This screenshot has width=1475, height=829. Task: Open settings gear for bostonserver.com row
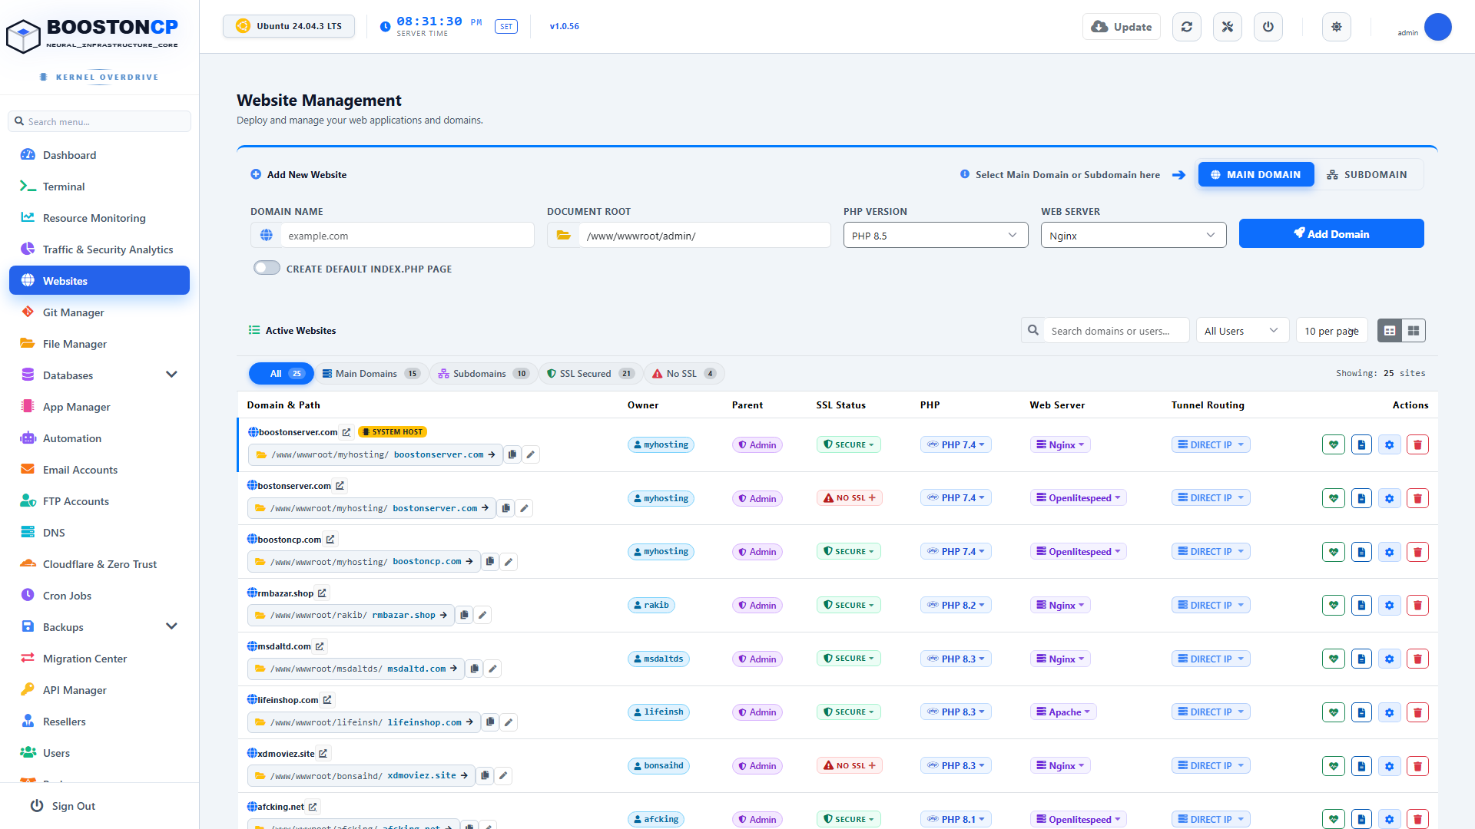click(1390, 498)
